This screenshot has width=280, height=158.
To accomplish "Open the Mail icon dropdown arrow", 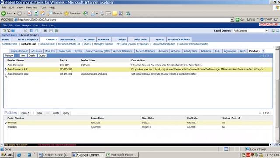I will [97, 14].
